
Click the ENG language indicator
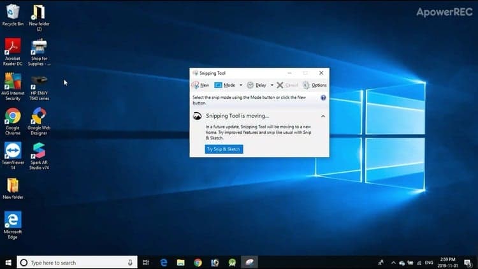click(429, 263)
